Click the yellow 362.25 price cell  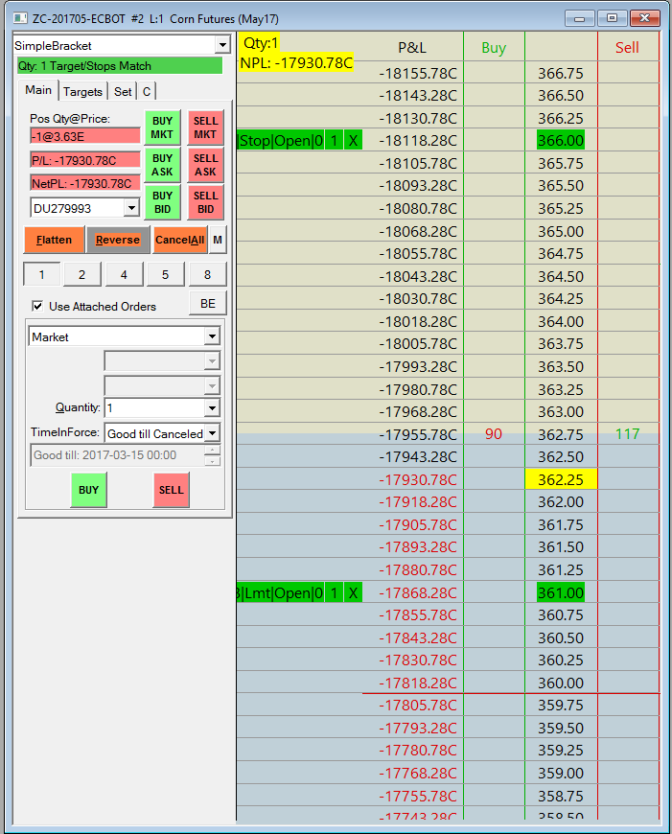pos(561,479)
